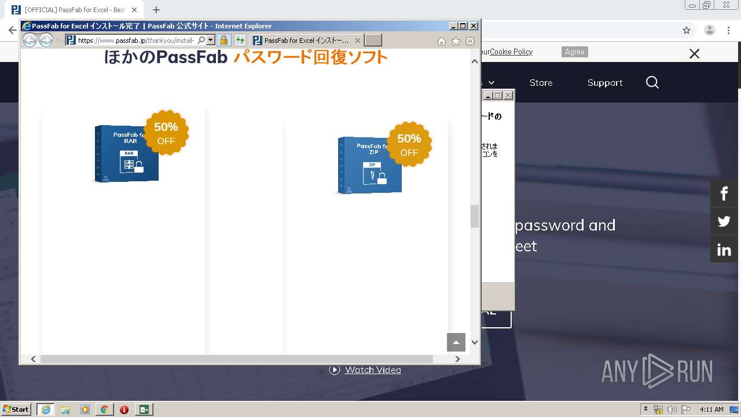Viewport: 741px width, 417px height.
Task: Open the volume speaker tray icon
Action: (x=672, y=409)
